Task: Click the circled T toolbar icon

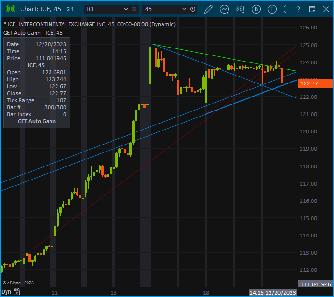Action: (x=272, y=9)
